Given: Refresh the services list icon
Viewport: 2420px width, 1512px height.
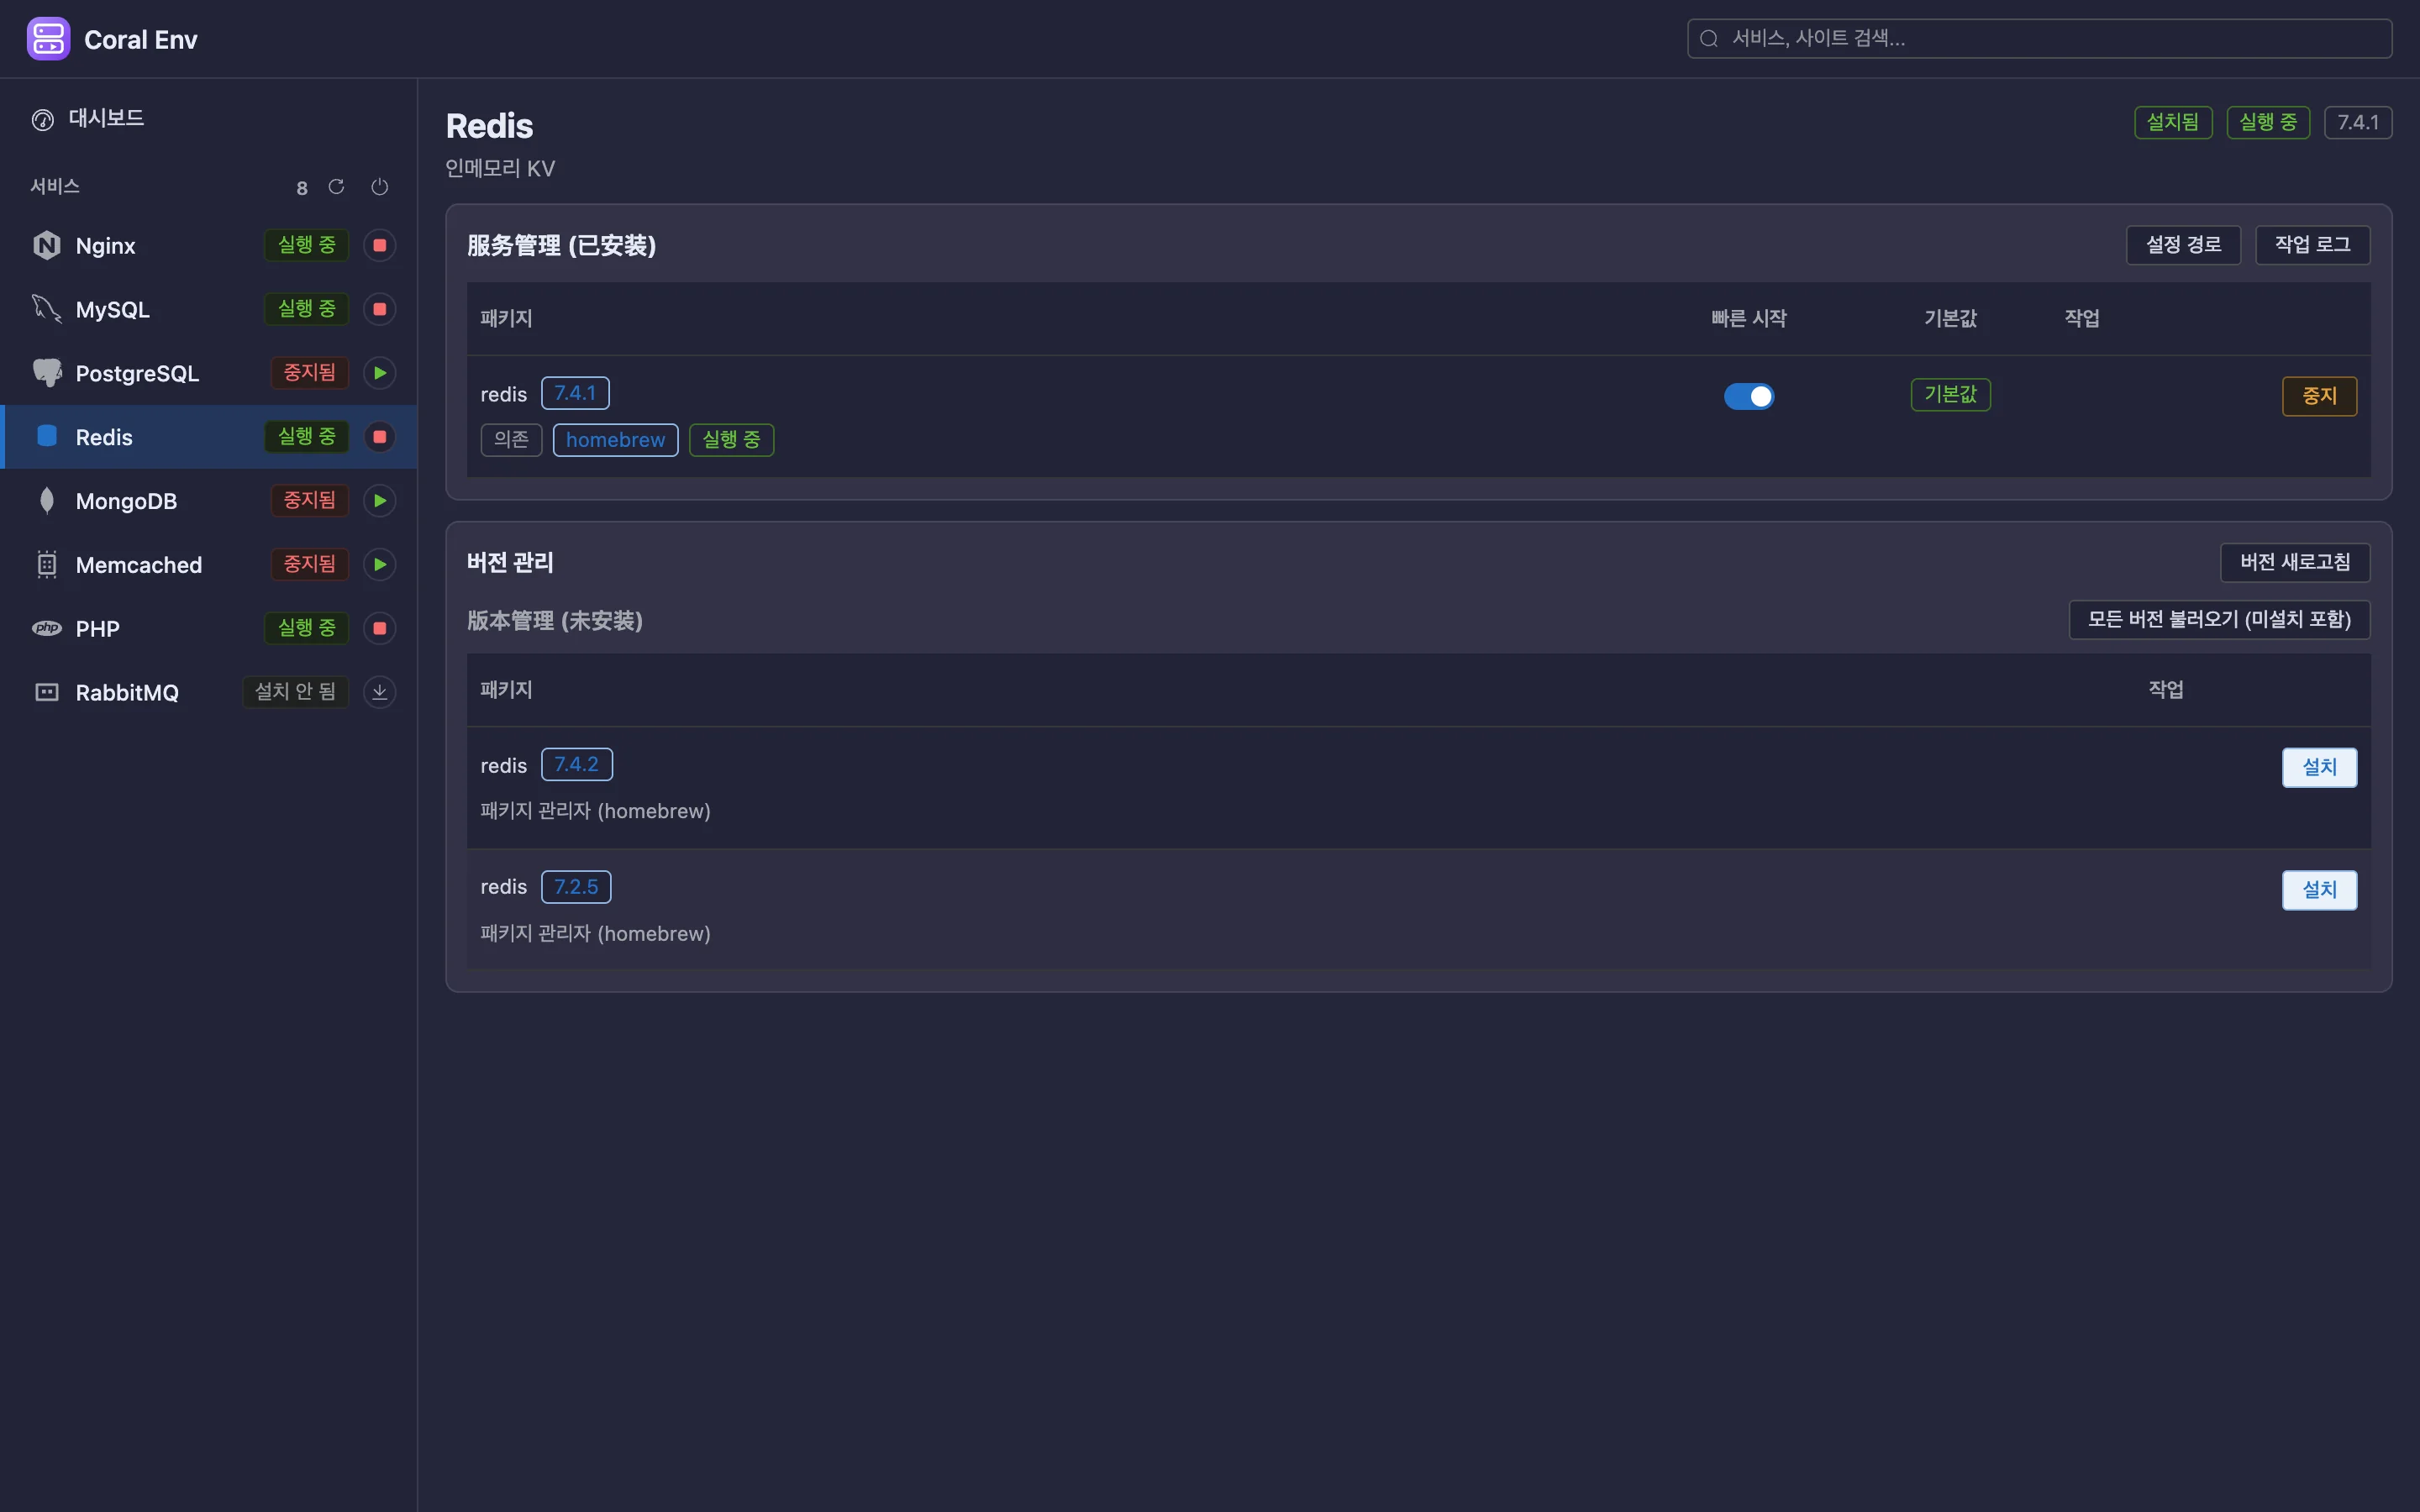Looking at the screenshot, I should [x=336, y=187].
